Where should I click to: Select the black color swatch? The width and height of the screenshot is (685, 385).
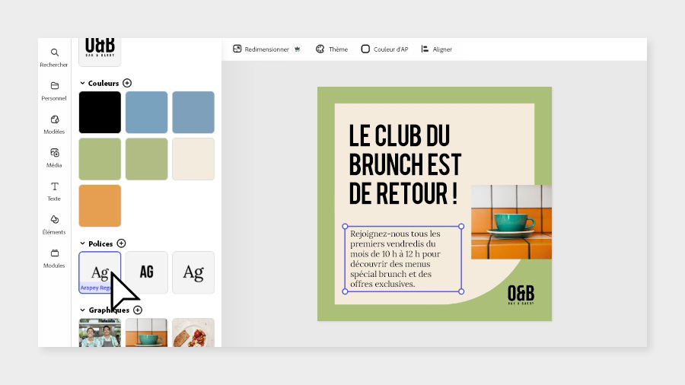click(100, 112)
